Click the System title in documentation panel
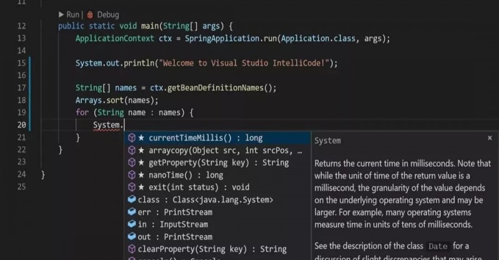 pyautogui.click(x=328, y=141)
